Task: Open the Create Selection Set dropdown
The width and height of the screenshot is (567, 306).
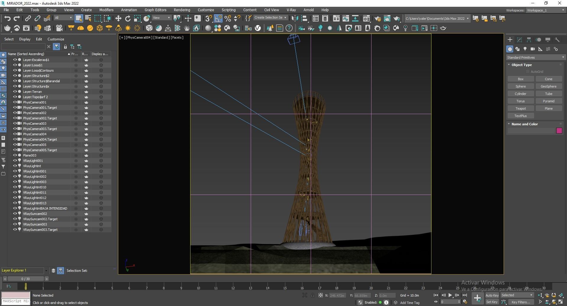Action: click(270, 18)
